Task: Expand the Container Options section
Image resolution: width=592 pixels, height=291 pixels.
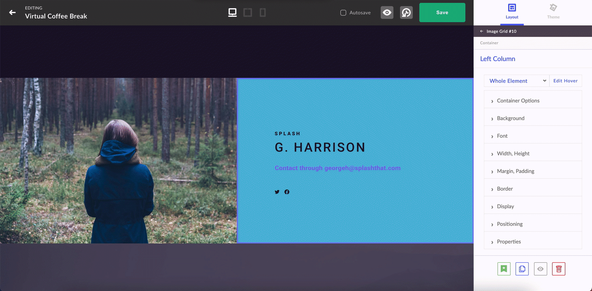Action: pos(533,100)
